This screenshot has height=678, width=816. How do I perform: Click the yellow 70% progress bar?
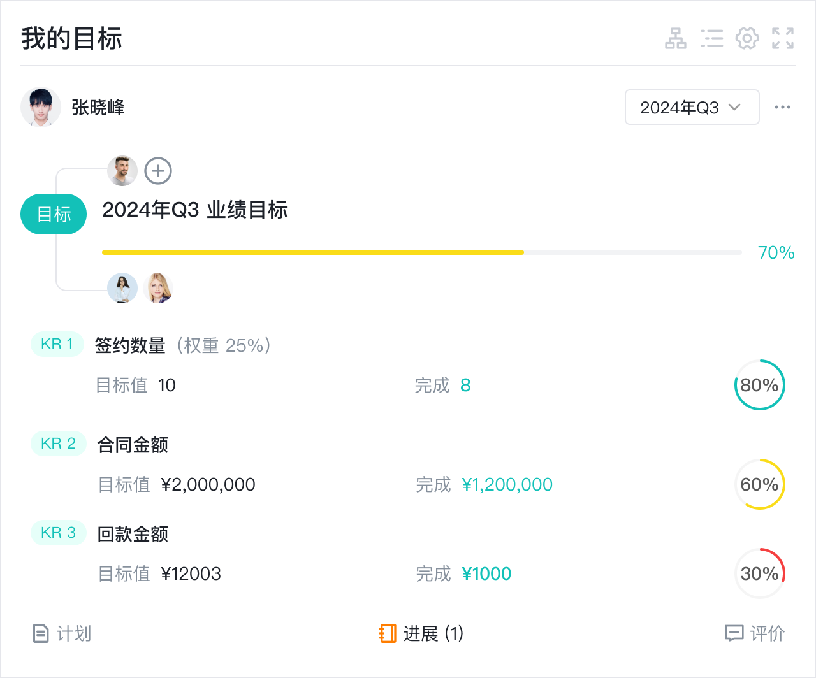[x=312, y=252]
